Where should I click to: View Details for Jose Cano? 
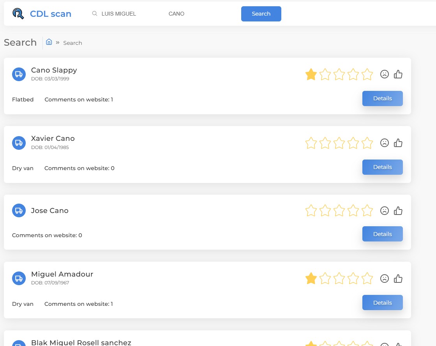click(x=382, y=234)
